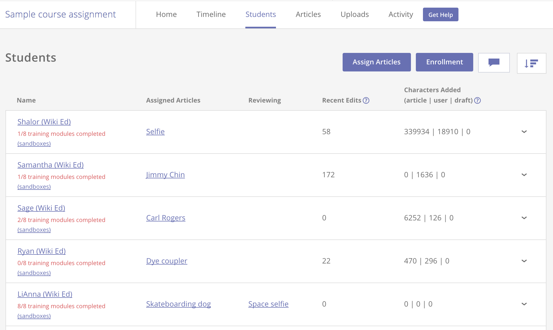Image resolution: width=553 pixels, height=330 pixels.
Task: Click the Reviewing column header
Action: [264, 100]
